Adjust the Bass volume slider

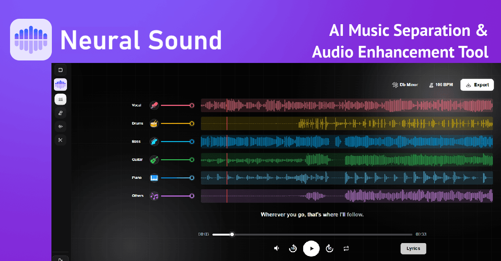tap(177, 141)
